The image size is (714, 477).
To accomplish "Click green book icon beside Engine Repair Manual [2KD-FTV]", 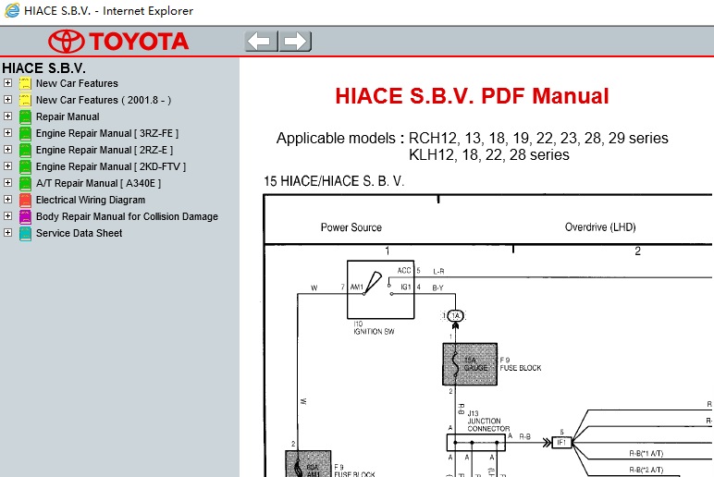I will pyautogui.click(x=25, y=166).
